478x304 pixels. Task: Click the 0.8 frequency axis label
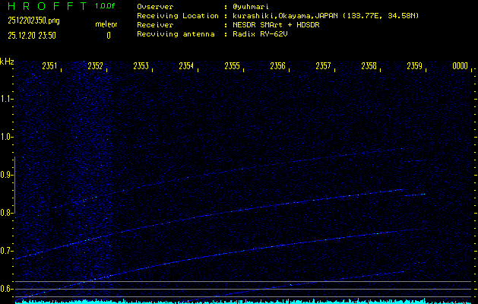click(7, 213)
